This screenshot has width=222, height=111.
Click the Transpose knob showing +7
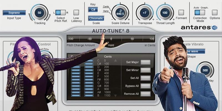(x=145, y=13)
